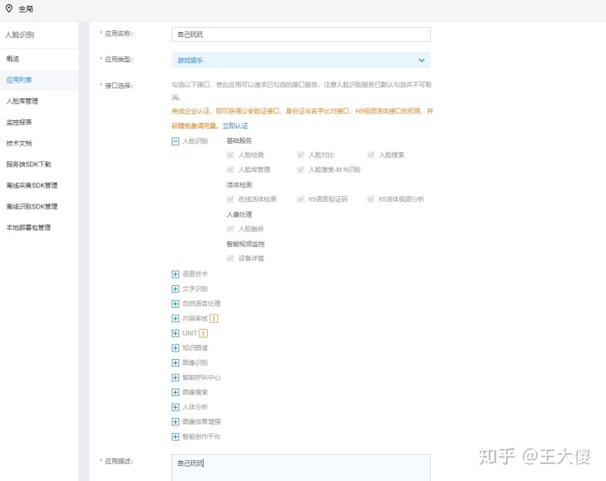The image size is (606, 481).
Task: Toggle the 人脸库管理 checkbox under 基础服务
Action: coord(231,170)
